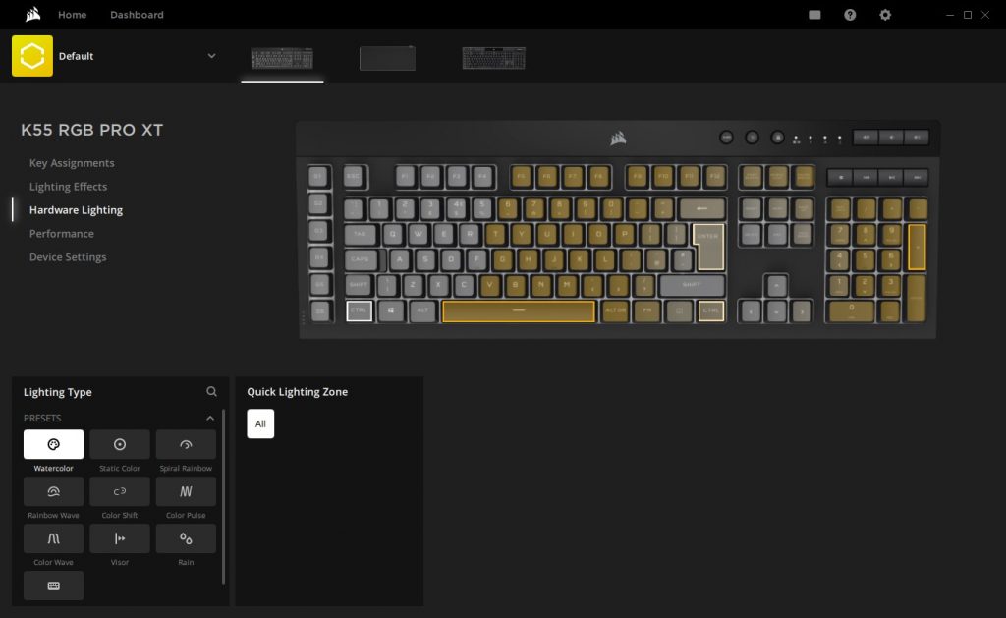This screenshot has height=618, width=1006.
Task: Select the Rainbow Wave lighting preset
Action: pos(53,491)
